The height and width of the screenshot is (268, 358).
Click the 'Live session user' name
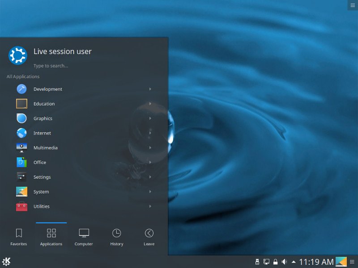point(63,51)
